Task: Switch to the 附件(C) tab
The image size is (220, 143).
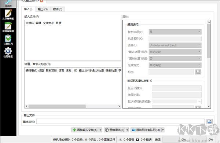Action: pyautogui.click(x=58, y=9)
